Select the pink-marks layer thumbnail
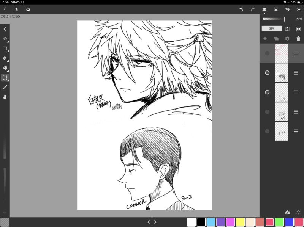304x227 pixels. (282, 53)
